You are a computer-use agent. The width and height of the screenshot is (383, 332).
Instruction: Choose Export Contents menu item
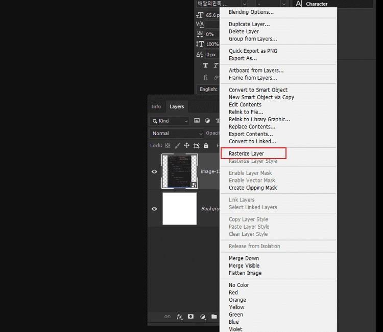coord(278,134)
